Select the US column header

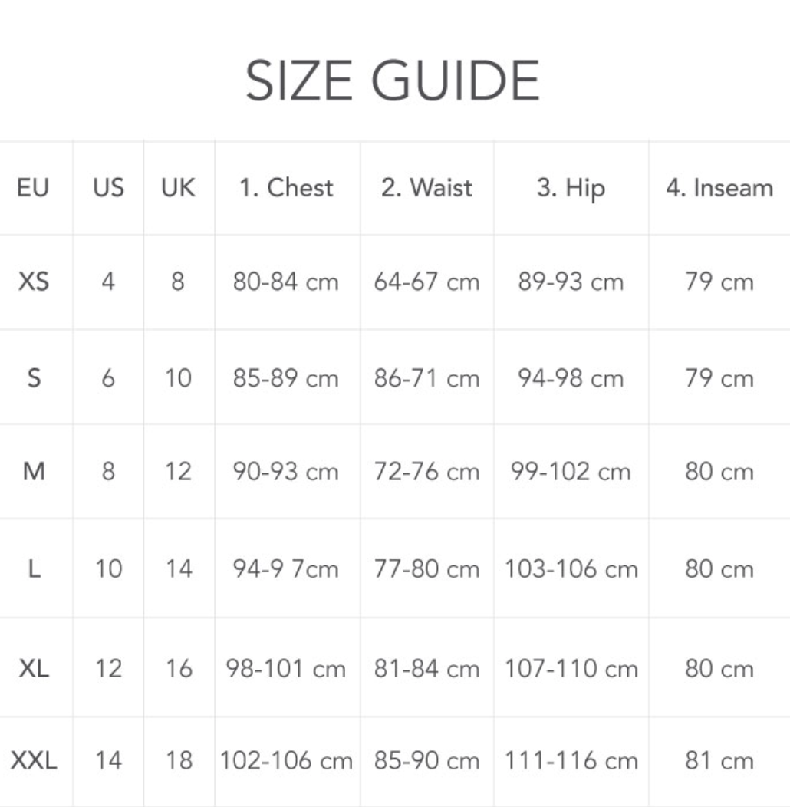tap(109, 187)
